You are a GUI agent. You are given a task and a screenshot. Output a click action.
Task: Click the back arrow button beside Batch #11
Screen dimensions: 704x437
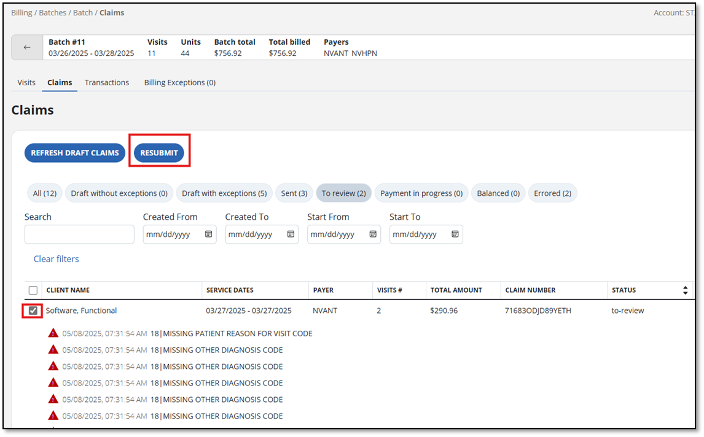(27, 47)
